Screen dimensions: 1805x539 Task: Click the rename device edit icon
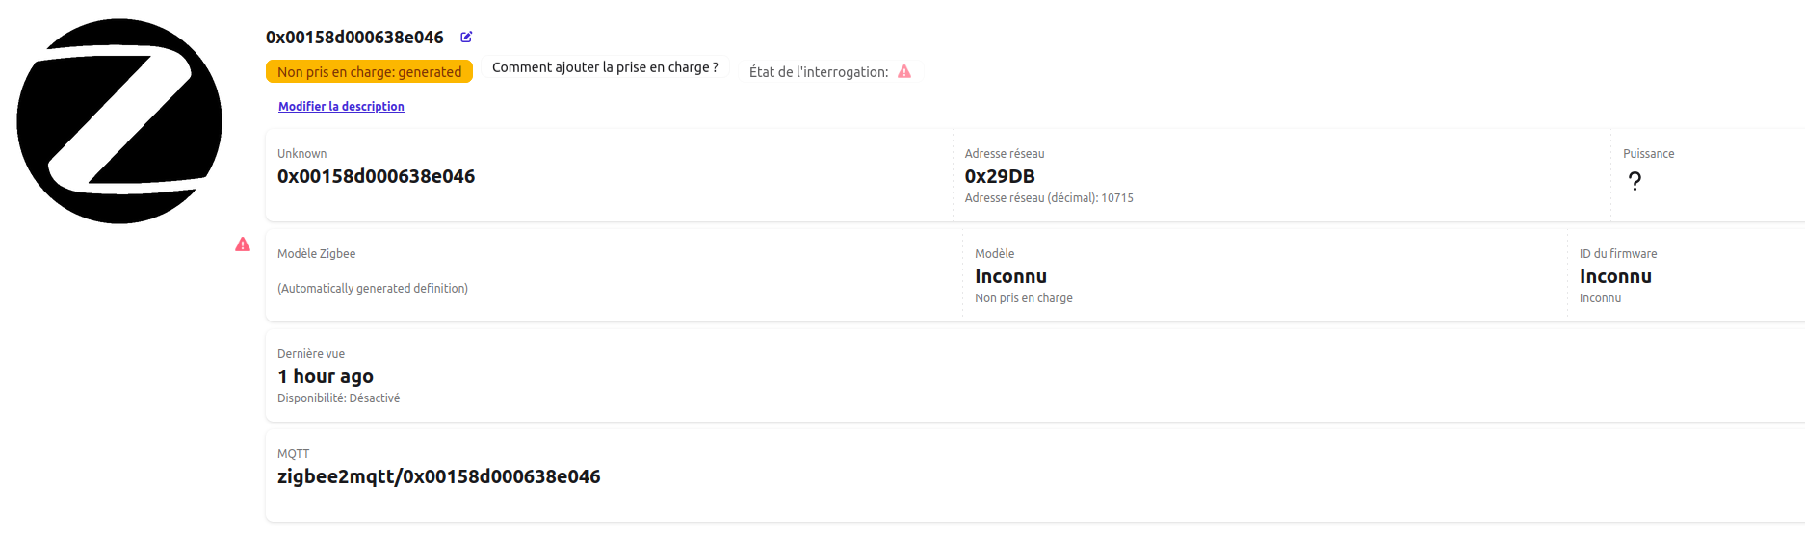pos(466,38)
